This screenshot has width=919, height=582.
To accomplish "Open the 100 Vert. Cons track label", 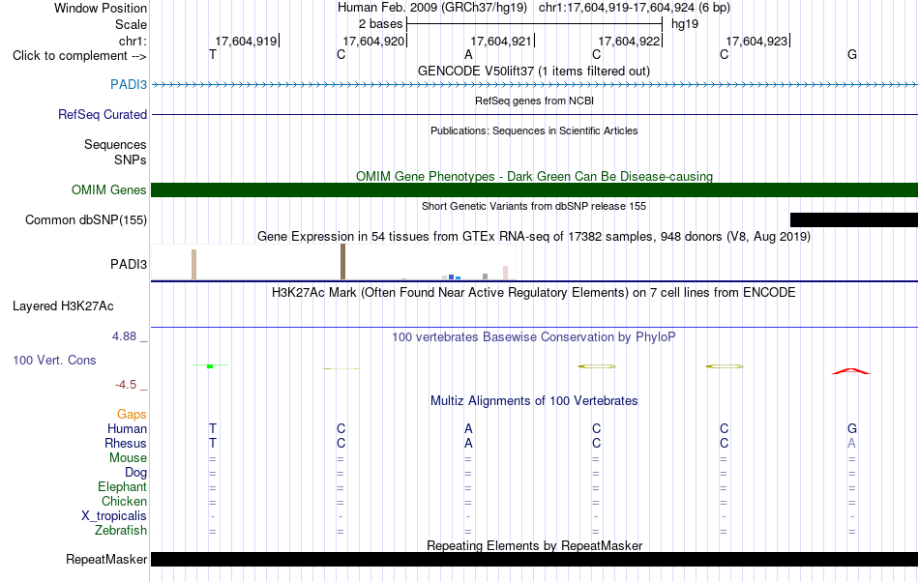I will click(54, 360).
